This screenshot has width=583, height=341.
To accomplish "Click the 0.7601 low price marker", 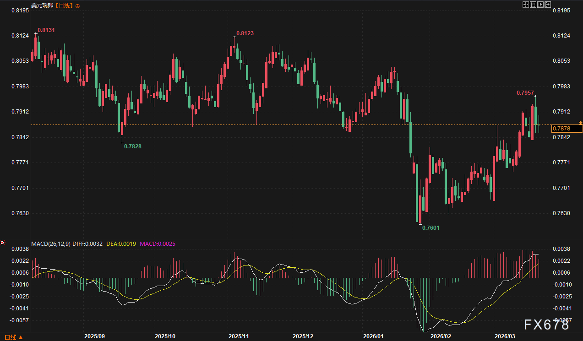I will click(430, 227).
